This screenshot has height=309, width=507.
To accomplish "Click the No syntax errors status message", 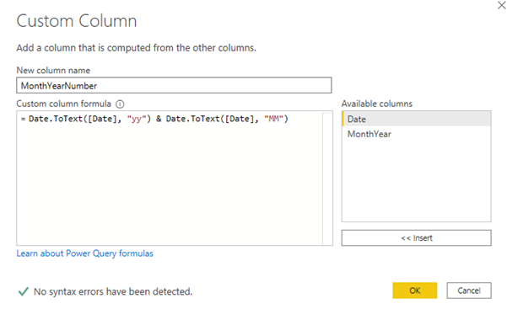I will pos(113,291).
